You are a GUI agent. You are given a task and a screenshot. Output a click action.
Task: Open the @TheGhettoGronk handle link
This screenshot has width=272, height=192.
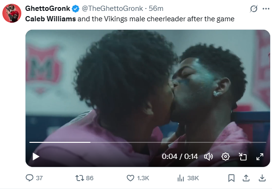pyautogui.click(x=112, y=9)
